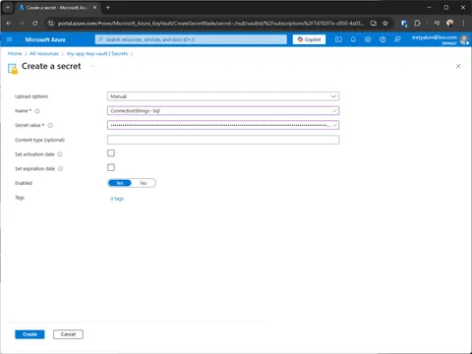
Task: Open the Azure portal hamburger menu
Action: click(9, 39)
